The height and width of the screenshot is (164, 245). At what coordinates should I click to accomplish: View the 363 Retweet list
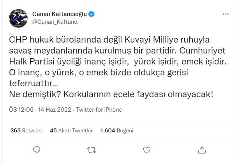pyautogui.click(x=26, y=130)
